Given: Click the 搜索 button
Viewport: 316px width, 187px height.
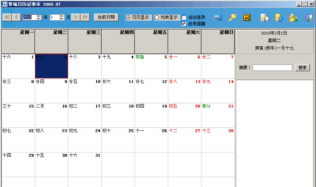Looking at the screenshot, I should (x=302, y=68).
